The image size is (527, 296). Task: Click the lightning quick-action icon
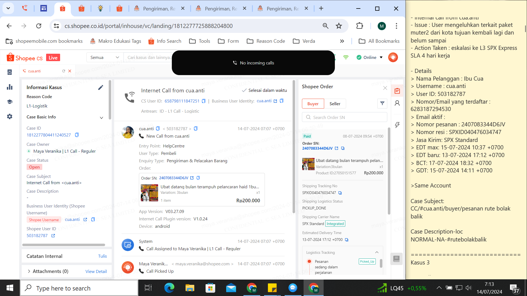(397, 125)
